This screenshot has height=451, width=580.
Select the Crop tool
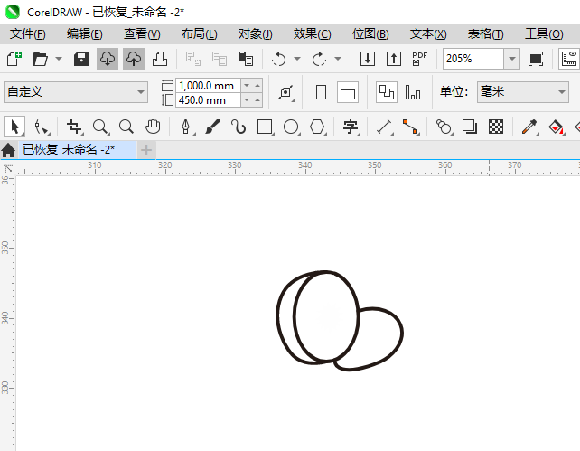click(x=74, y=127)
